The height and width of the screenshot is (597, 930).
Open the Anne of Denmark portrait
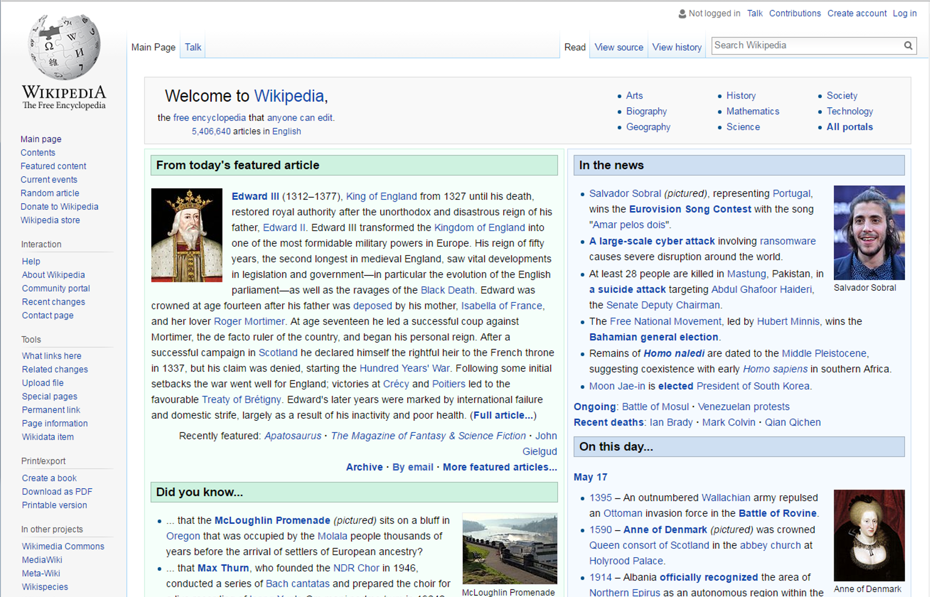tap(869, 535)
